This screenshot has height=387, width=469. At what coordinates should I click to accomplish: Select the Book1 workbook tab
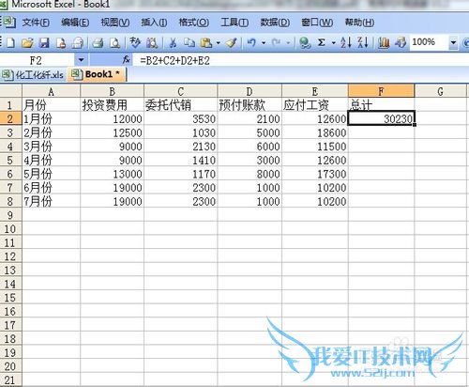pos(97,74)
